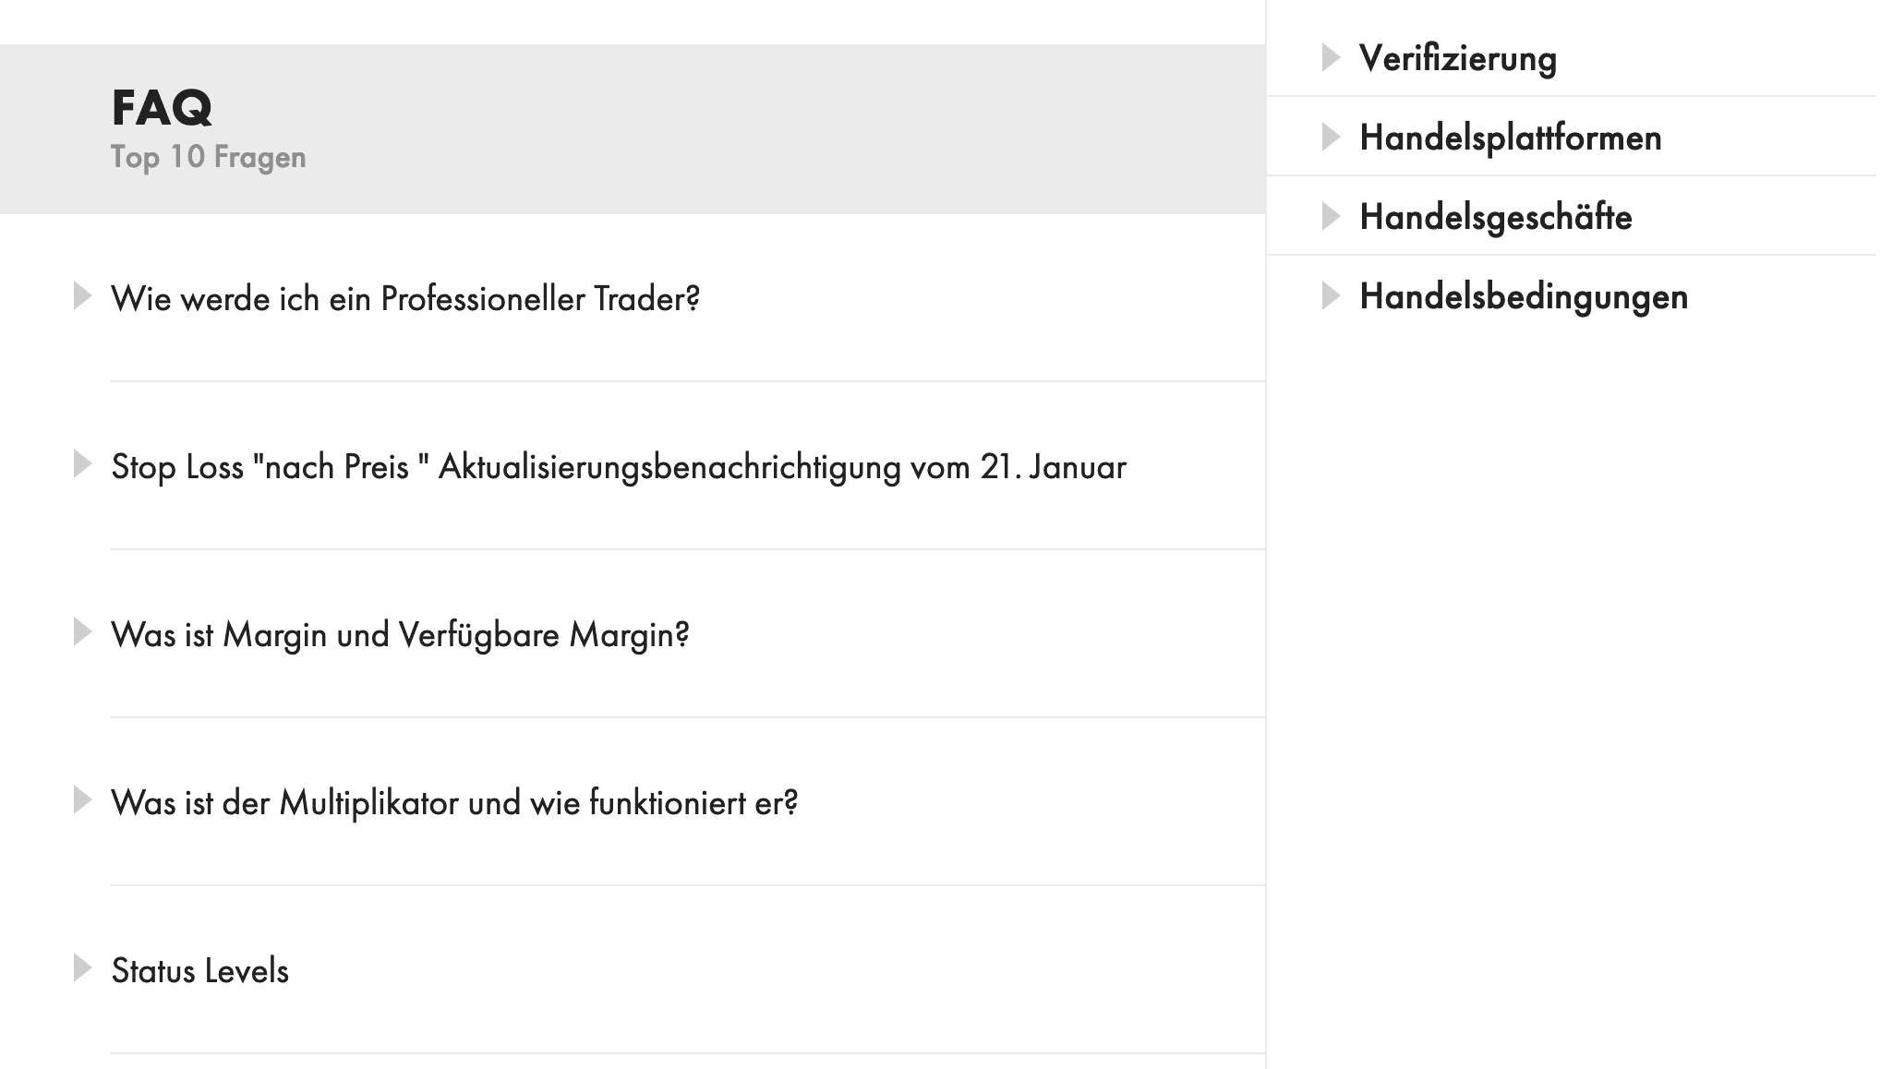Select the Verifizierung category label
This screenshot has height=1069, width=1893.
[x=1457, y=59]
